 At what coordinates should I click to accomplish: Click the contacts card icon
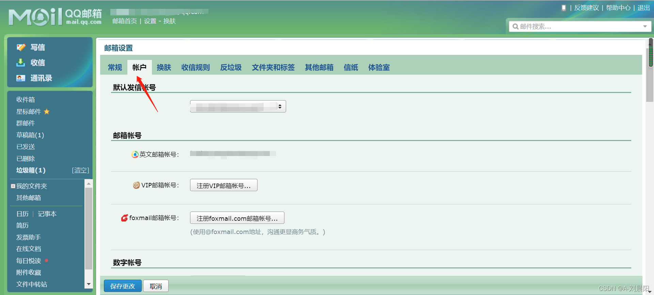[21, 78]
